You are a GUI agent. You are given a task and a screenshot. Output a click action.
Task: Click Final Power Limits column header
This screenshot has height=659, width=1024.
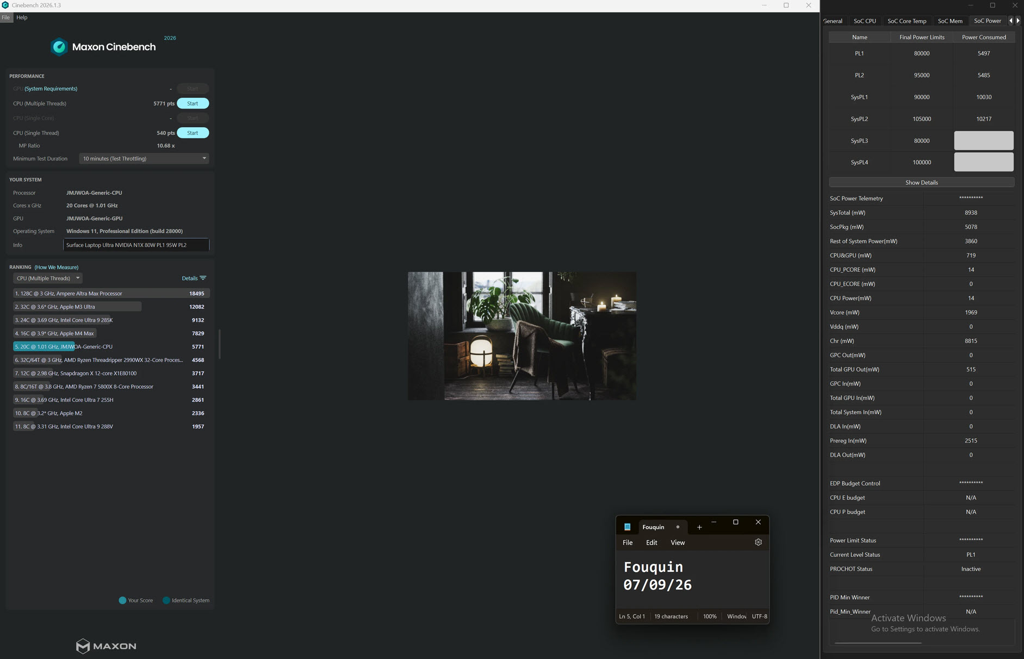pyautogui.click(x=921, y=37)
